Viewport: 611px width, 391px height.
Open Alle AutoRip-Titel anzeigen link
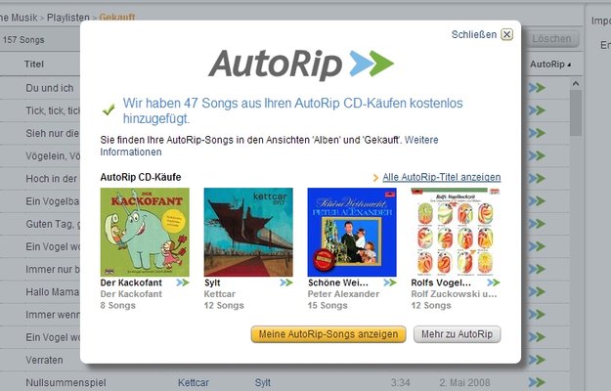(x=442, y=177)
